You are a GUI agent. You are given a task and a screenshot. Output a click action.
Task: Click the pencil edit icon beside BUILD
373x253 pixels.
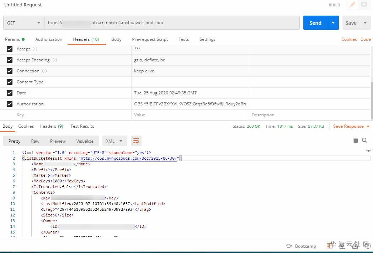pyautogui.click(x=352, y=5)
